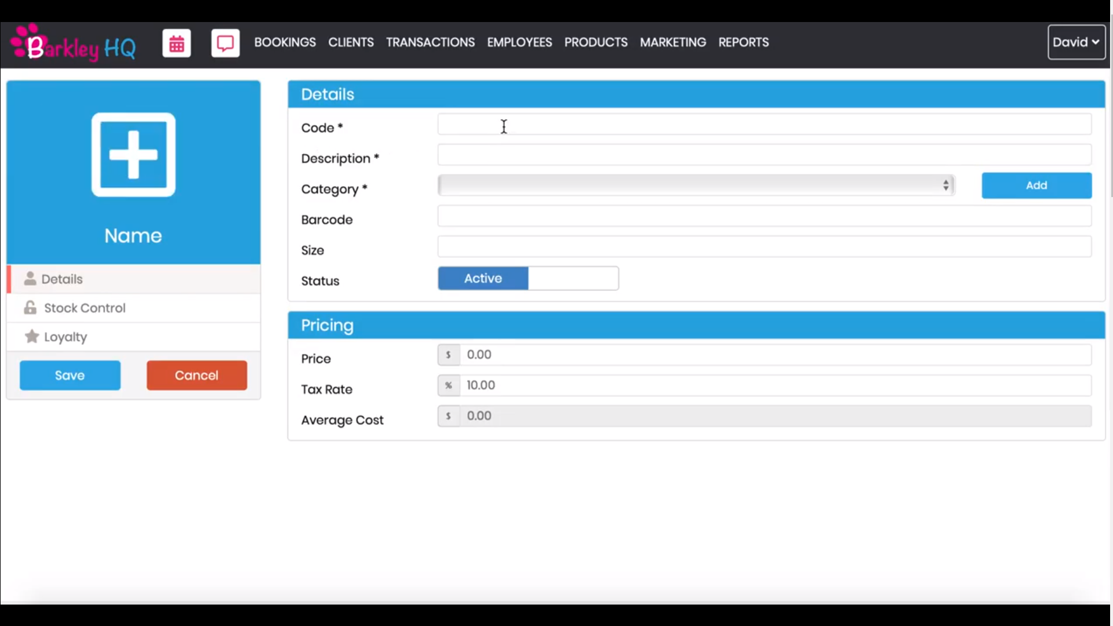The height and width of the screenshot is (626, 1113).
Task: Open the chat messages icon
Action: [x=225, y=42]
